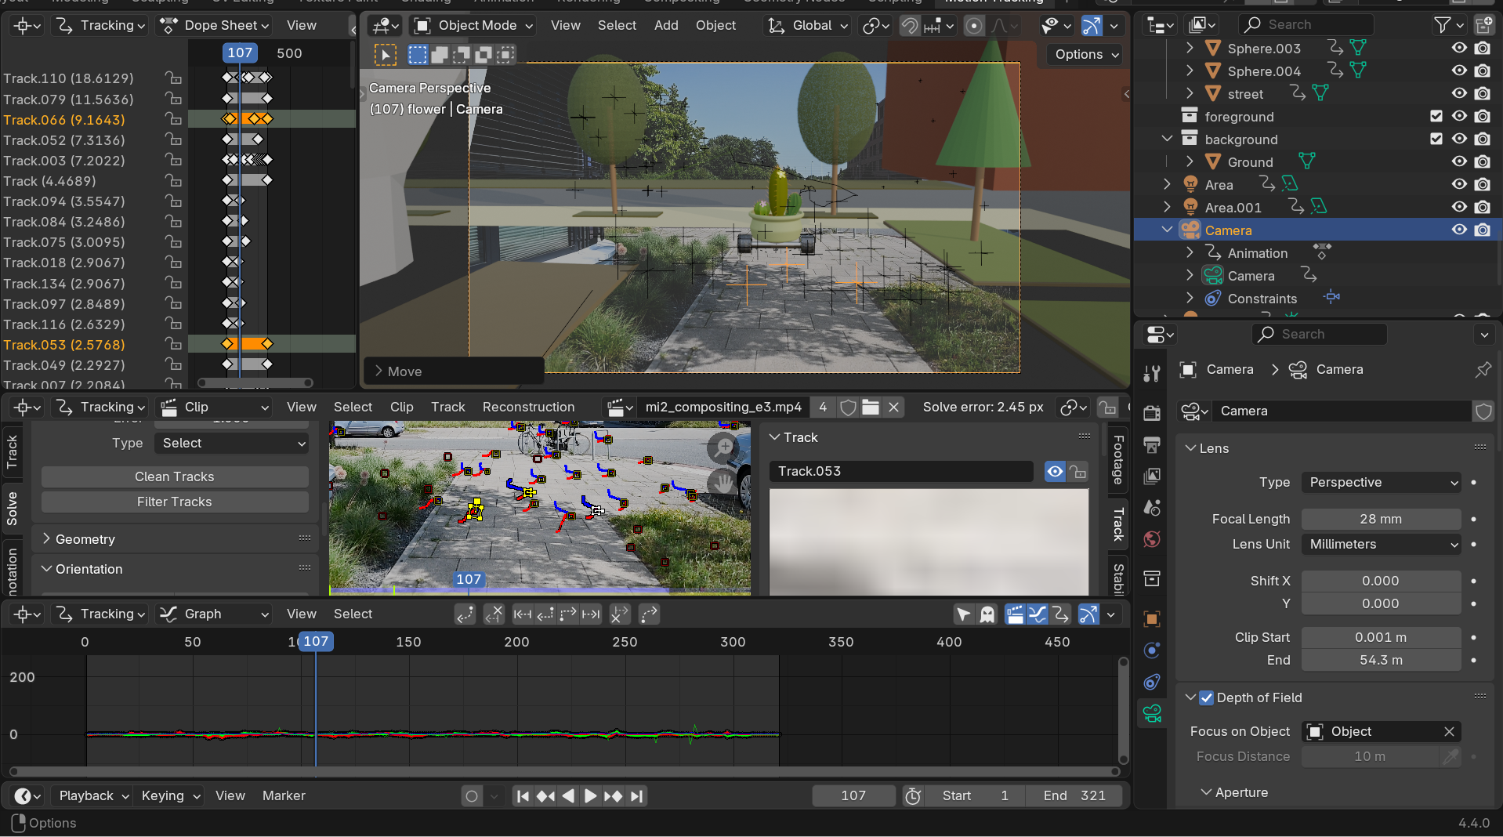Click the Focal Length 28 mm field

[x=1381, y=520]
